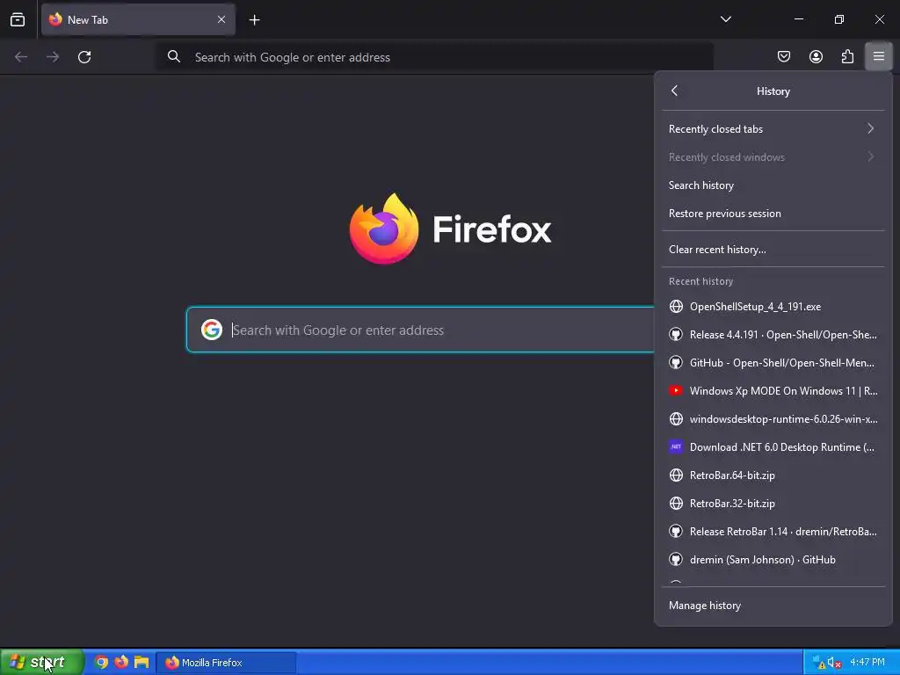Open Recently closed windows entry

point(773,156)
